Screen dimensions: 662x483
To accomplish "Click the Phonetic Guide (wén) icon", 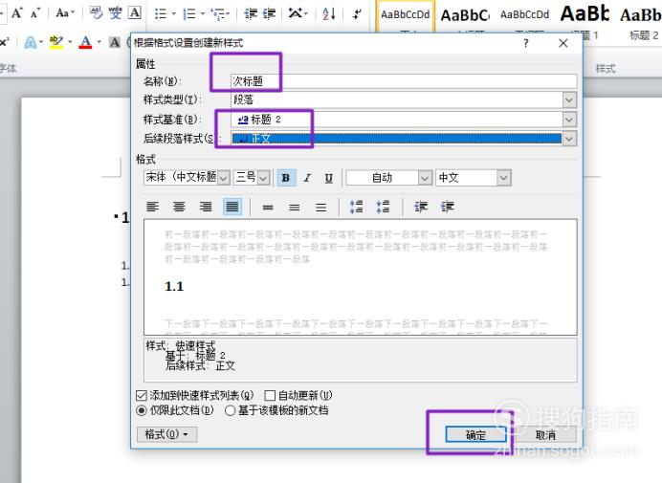I will (x=115, y=13).
